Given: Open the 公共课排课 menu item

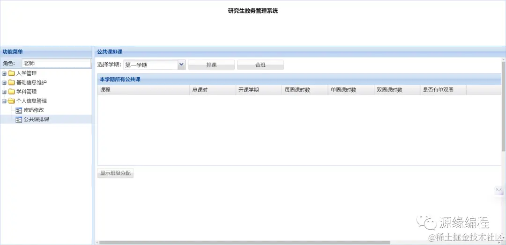Looking at the screenshot, I should click(37, 119).
